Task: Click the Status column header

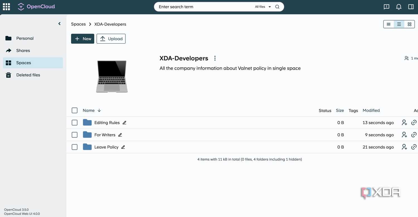Action: (325, 110)
